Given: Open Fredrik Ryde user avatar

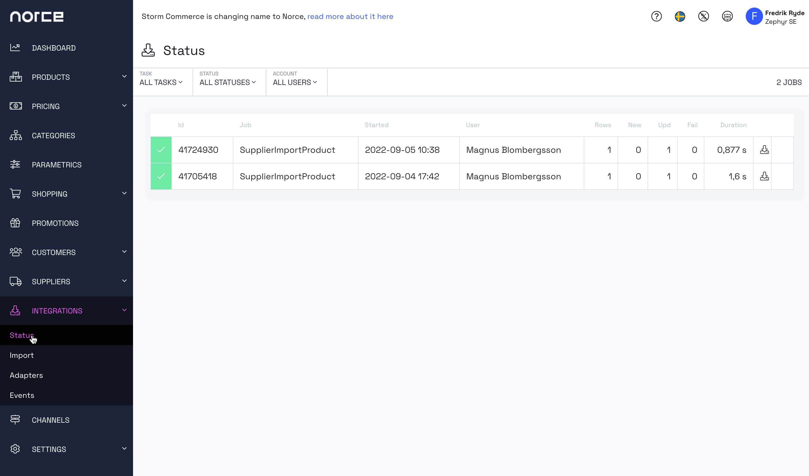Looking at the screenshot, I should click(754, 16).
